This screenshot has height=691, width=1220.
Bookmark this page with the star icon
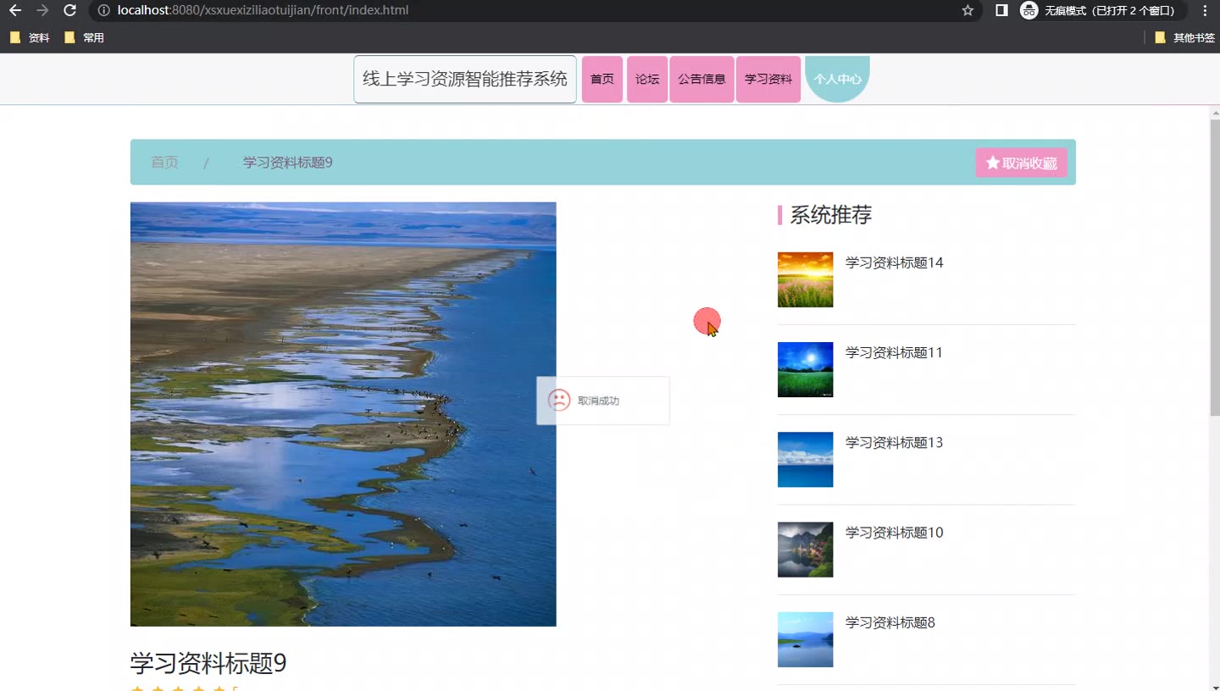968,11
